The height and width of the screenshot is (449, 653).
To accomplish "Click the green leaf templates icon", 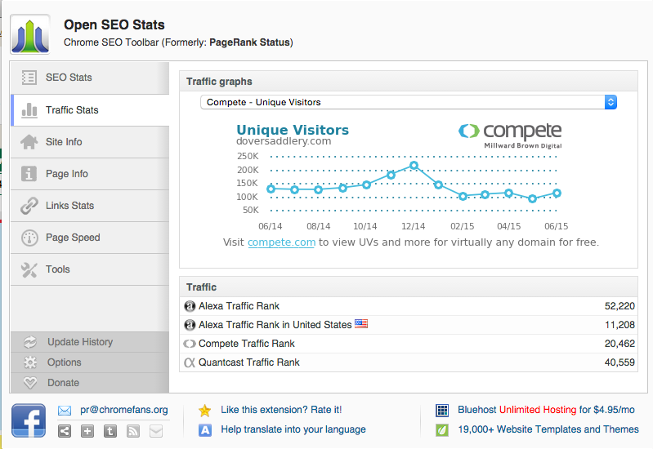I will coord(442,430).
